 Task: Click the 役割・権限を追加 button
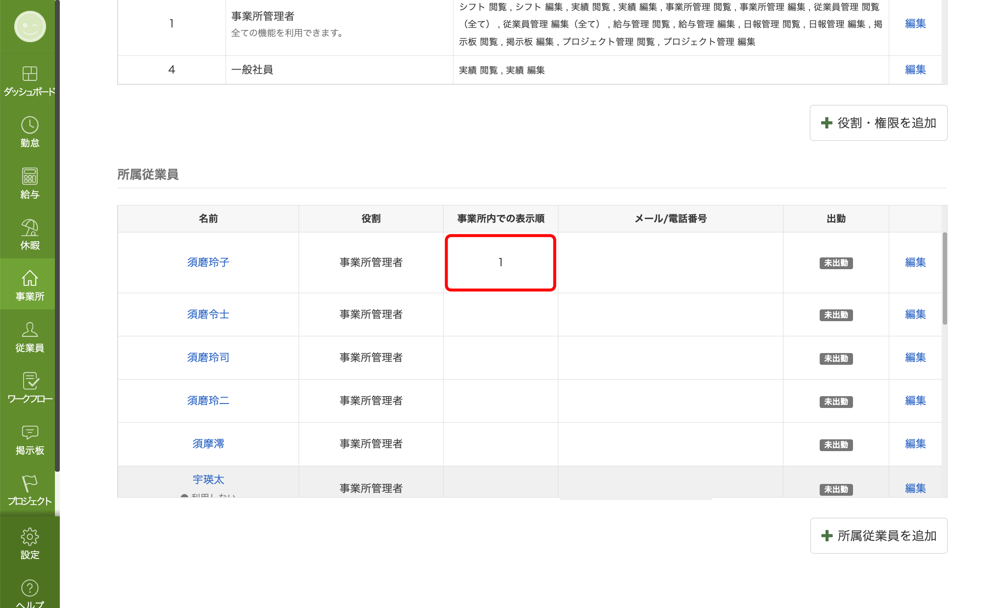tap(878, 123)
